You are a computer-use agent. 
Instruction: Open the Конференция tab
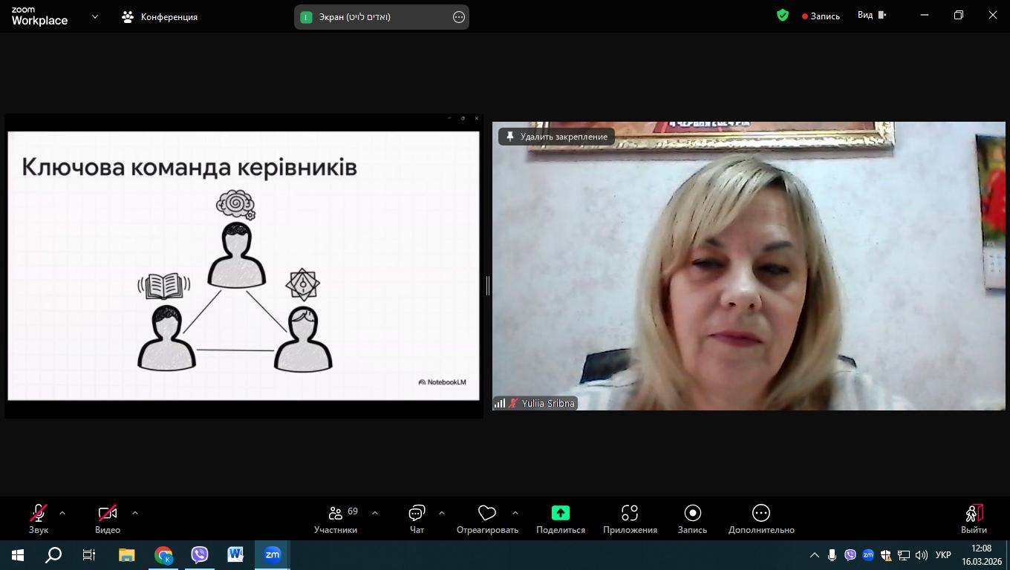click(160, 16)
